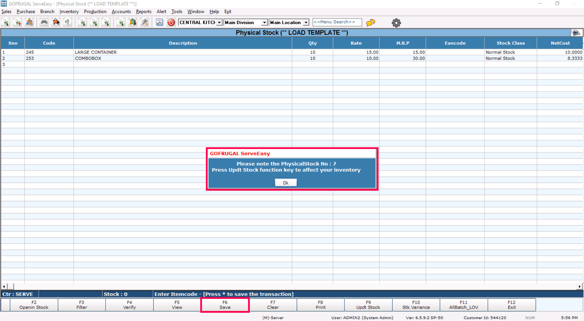The image size is (584, 321).
Task: Click the F10 Stk Variance button
Action: pyautogui.click(x=416, y=305)
